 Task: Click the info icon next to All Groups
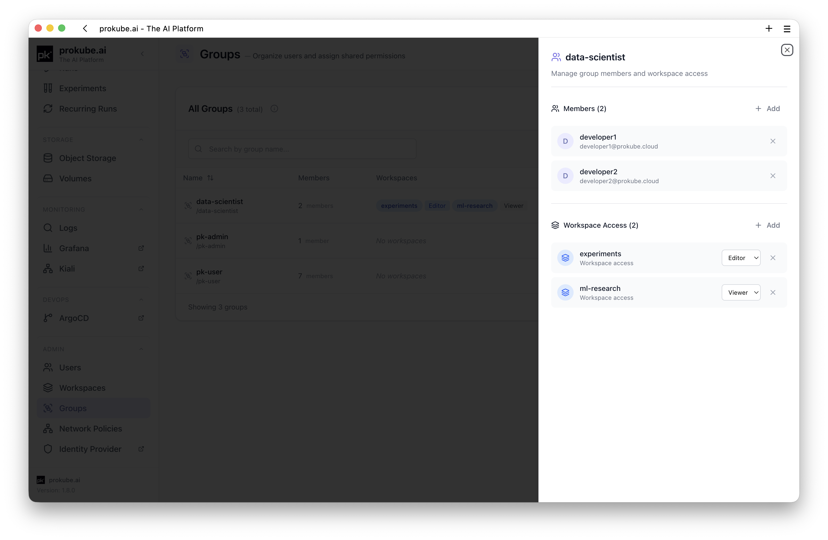point(274,109)
